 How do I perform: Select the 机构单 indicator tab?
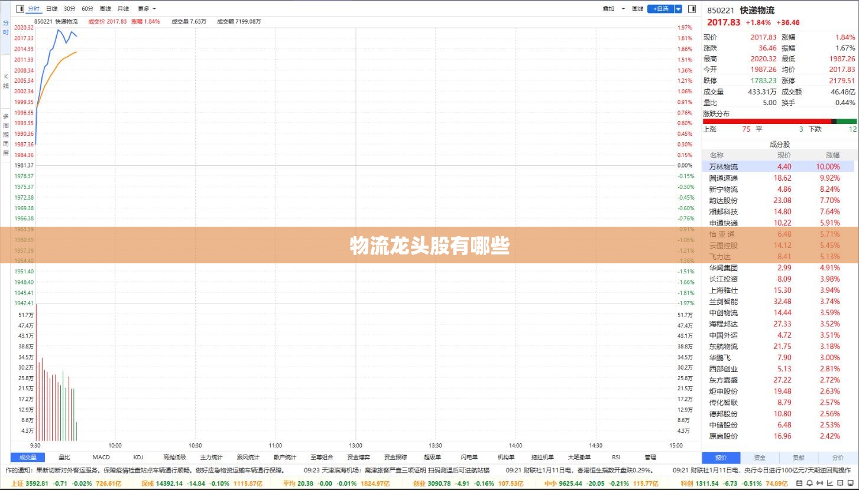pyautogui.click(x=505, y=457)
